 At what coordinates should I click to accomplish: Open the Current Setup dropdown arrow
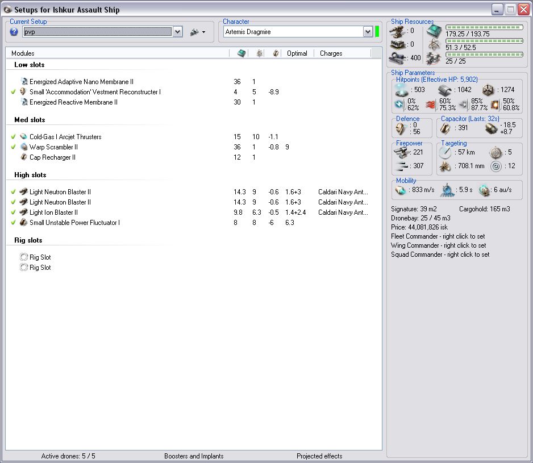(177, 32)
